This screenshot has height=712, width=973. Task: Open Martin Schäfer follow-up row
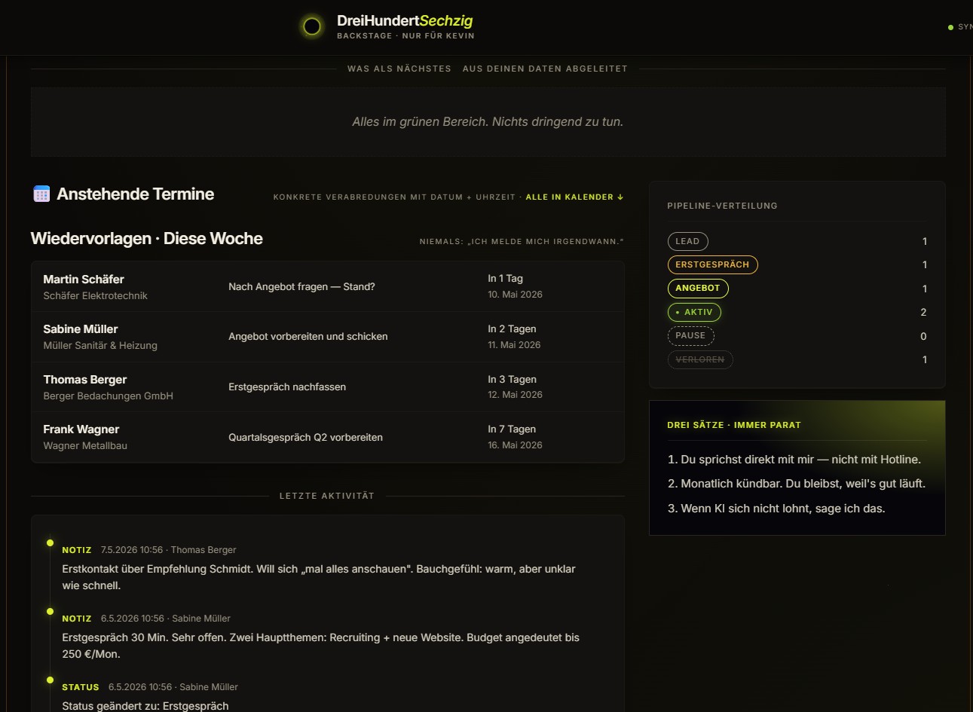click(328, 287)
